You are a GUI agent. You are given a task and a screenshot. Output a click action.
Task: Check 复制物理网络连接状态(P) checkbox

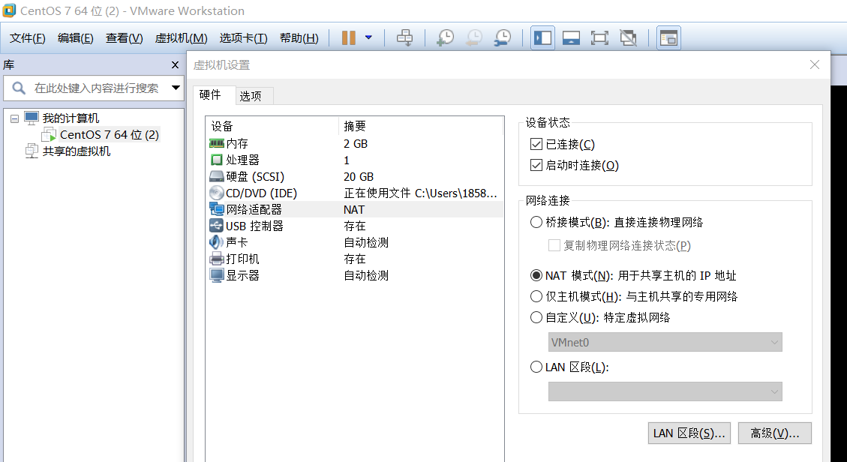coord(554,245)
